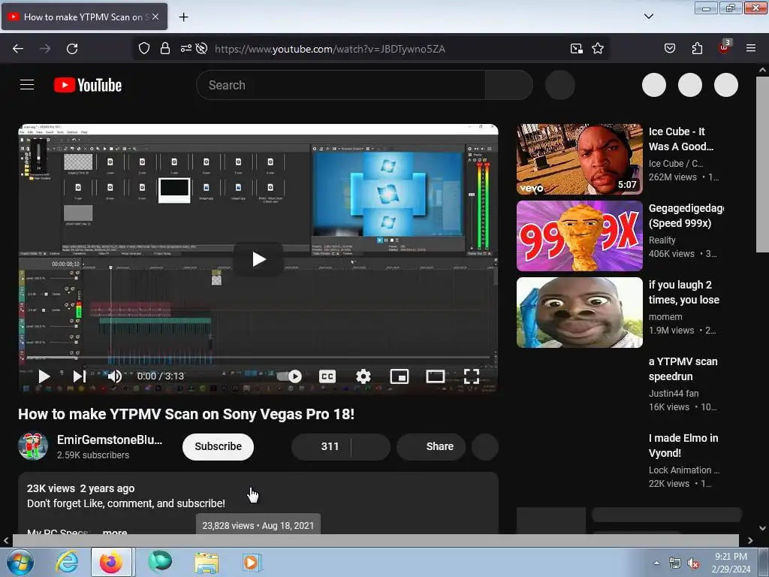
Task: Click the round voice search button
Action: pos(560,85)
